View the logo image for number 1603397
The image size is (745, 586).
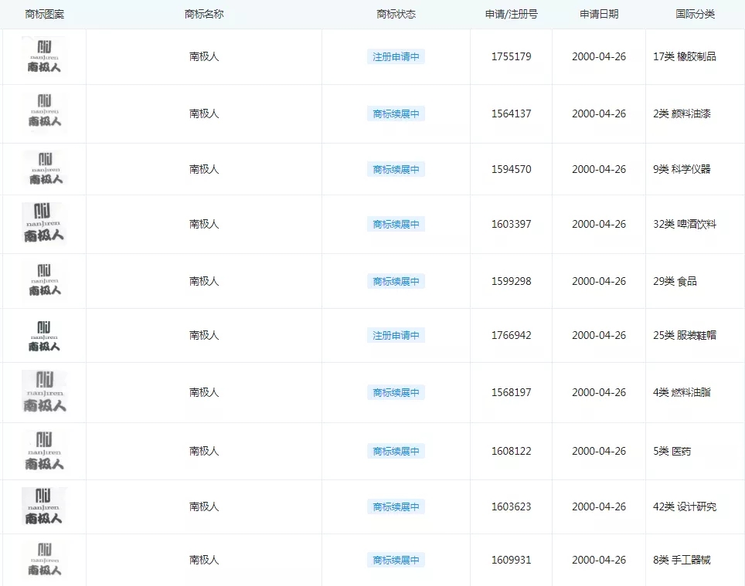tap(44, 224)
